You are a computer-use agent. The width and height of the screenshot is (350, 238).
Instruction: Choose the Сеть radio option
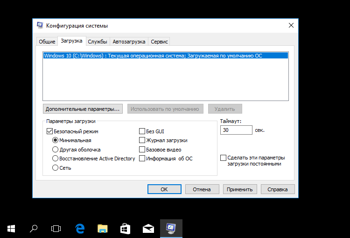pos(56,167)
